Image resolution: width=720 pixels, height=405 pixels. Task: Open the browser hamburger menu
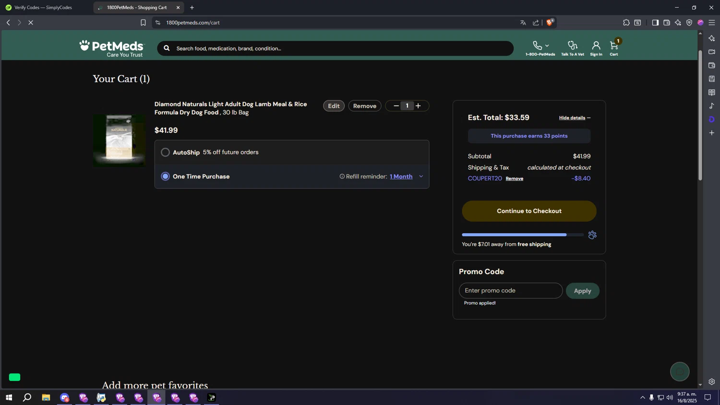712,23
